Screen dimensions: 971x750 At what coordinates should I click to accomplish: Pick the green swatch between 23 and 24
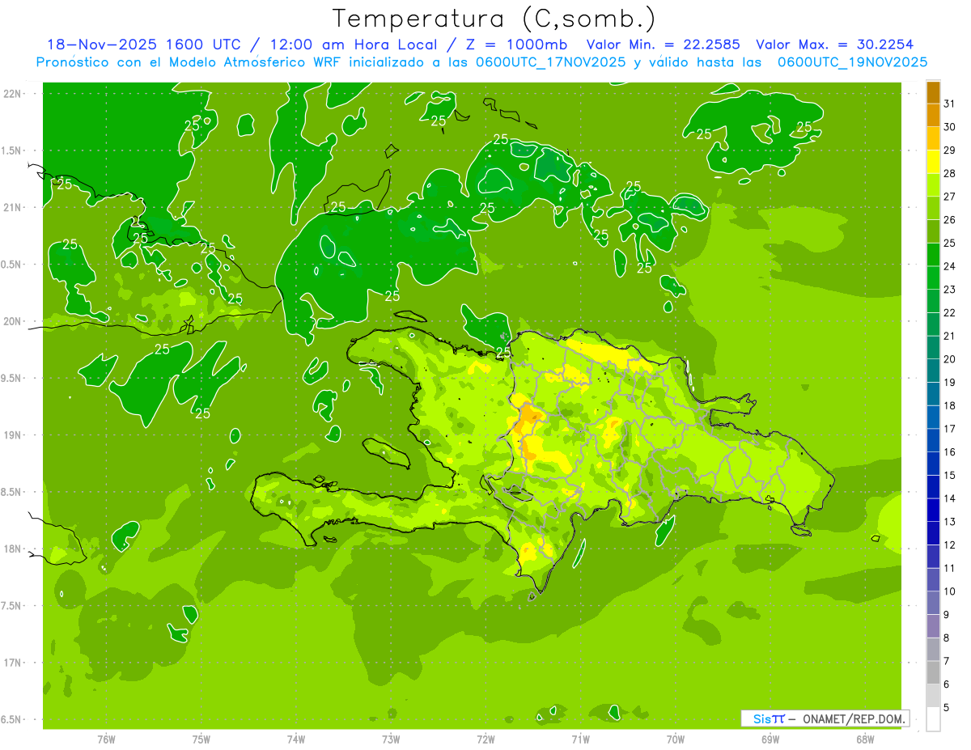point(933,278)
